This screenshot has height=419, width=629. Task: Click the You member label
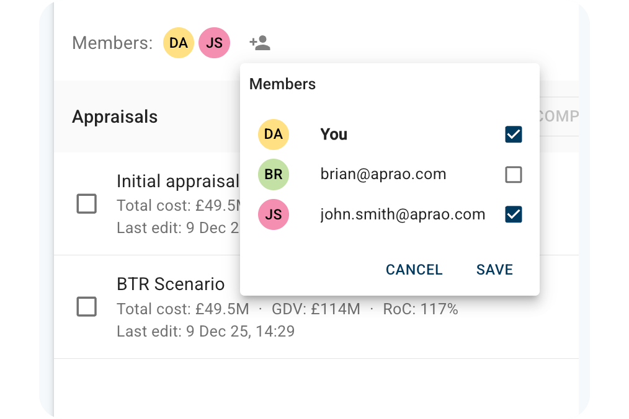pos(334,135)
